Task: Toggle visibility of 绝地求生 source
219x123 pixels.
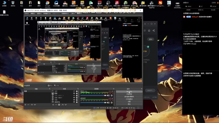Action: (74, 102)
